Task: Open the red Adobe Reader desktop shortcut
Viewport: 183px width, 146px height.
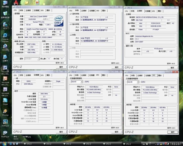Action: [16, 3]
